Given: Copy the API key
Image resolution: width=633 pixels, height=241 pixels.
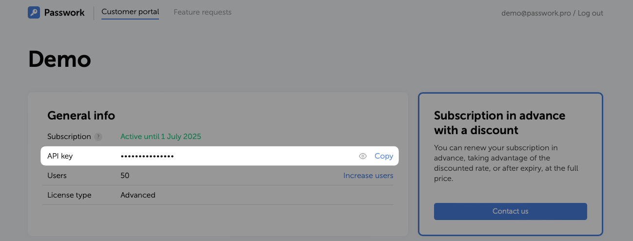Looking at the screenshot, I should 383,156.
